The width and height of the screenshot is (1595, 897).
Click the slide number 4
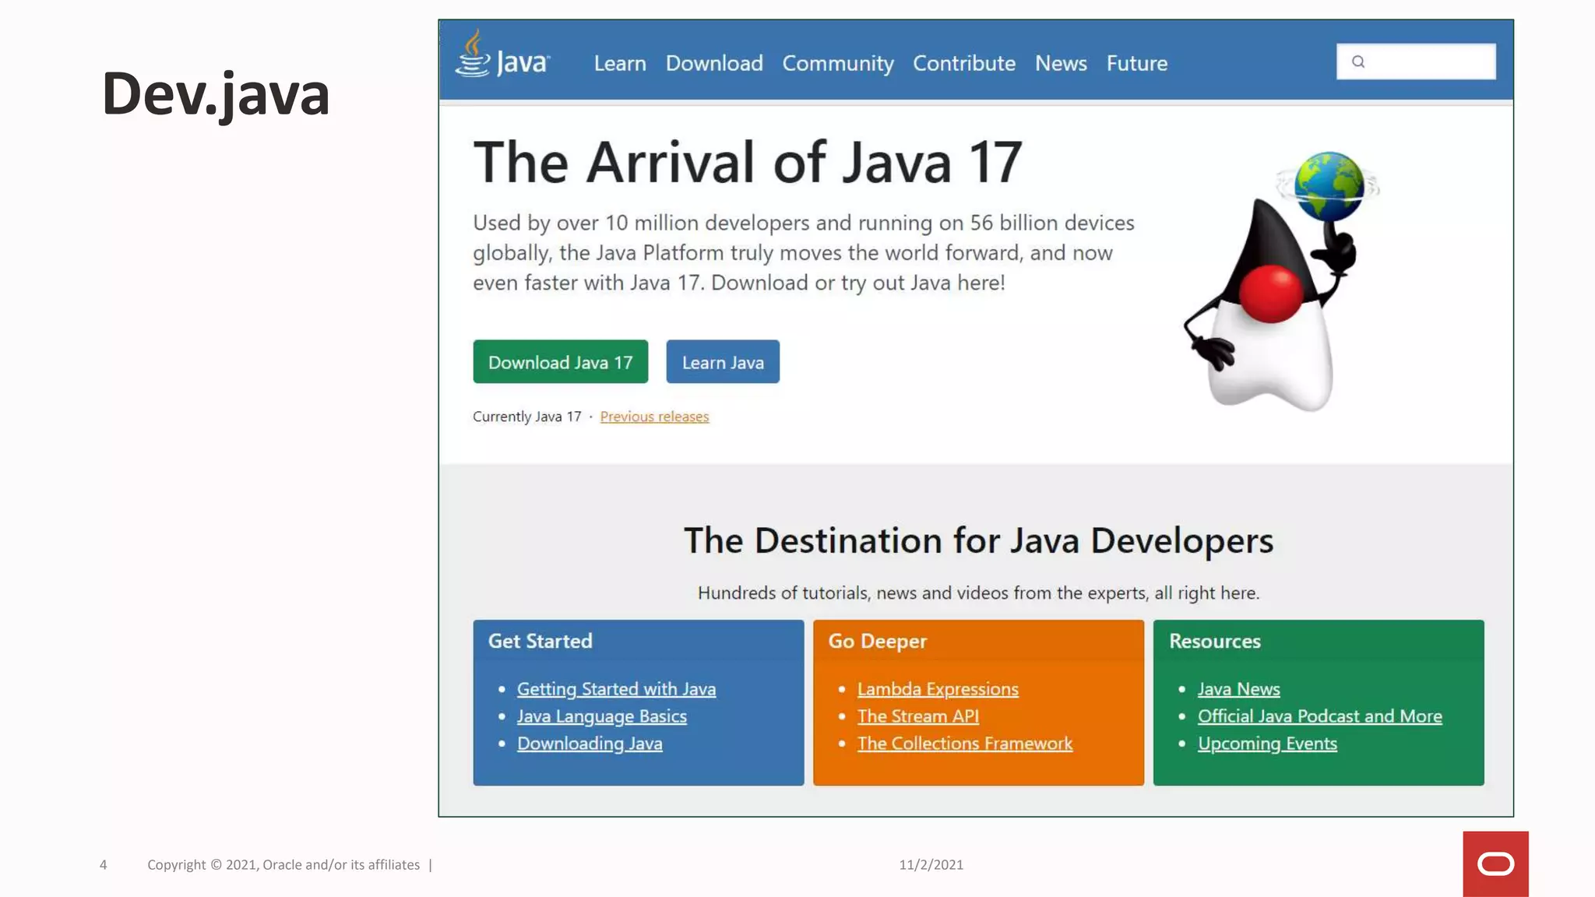click(x=103, y=864)
